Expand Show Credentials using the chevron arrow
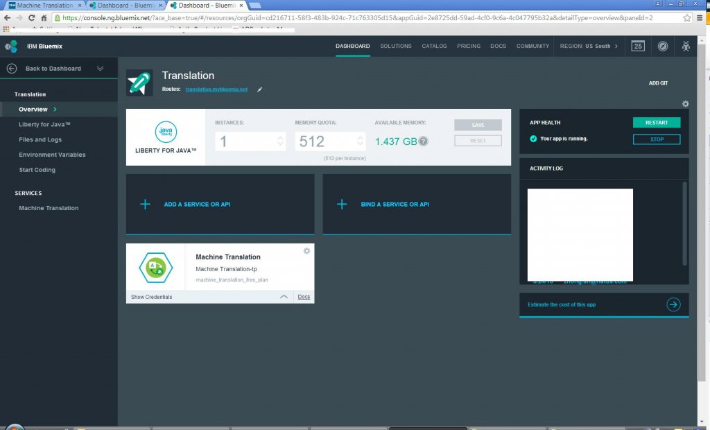The width and height of the screenshot is (710, 430). (x=284, y=297)
